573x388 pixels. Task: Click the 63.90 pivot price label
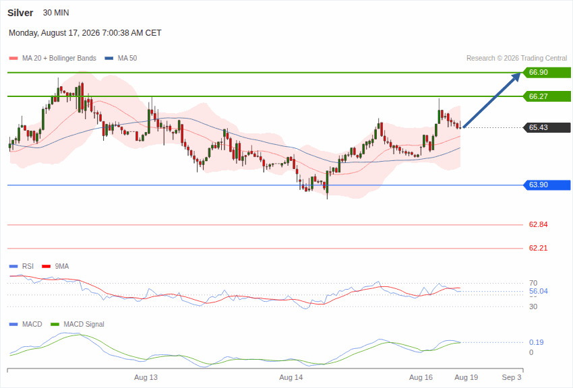coord(547,185)
